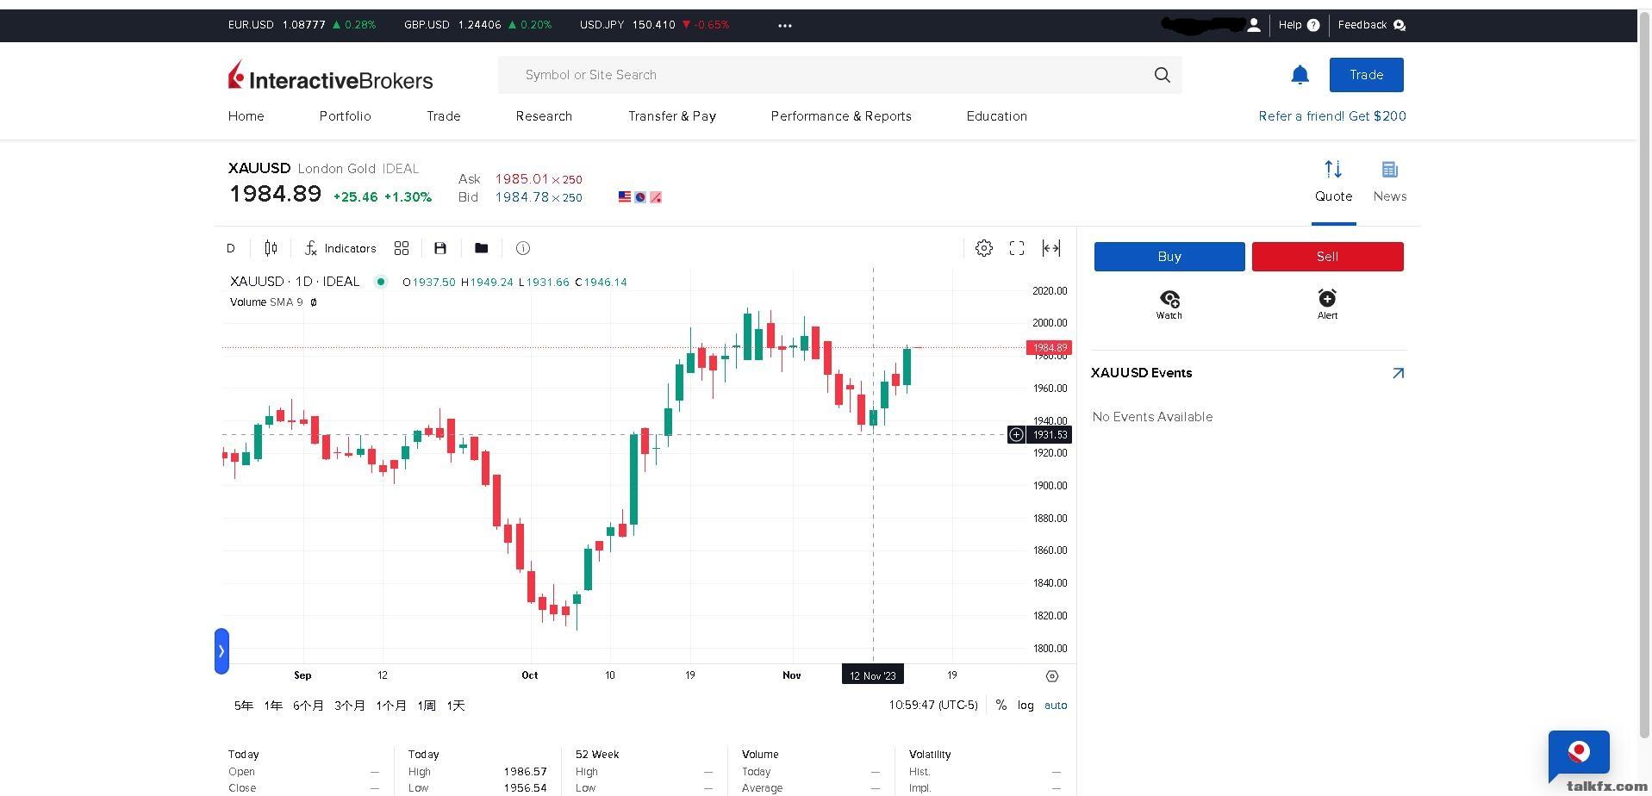The image size is (1652, 796).
Task: Create an Alert for XAUUSD
Action: pyautogui.click(x=1327, y=304)
